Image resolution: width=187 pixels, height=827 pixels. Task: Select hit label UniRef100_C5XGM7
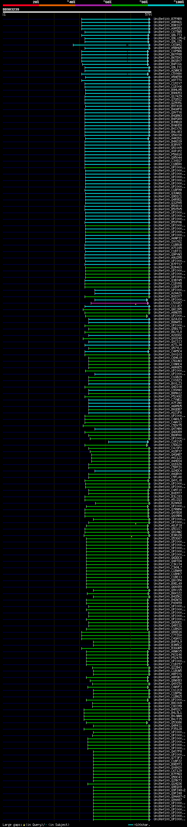[x=168, y=303]
